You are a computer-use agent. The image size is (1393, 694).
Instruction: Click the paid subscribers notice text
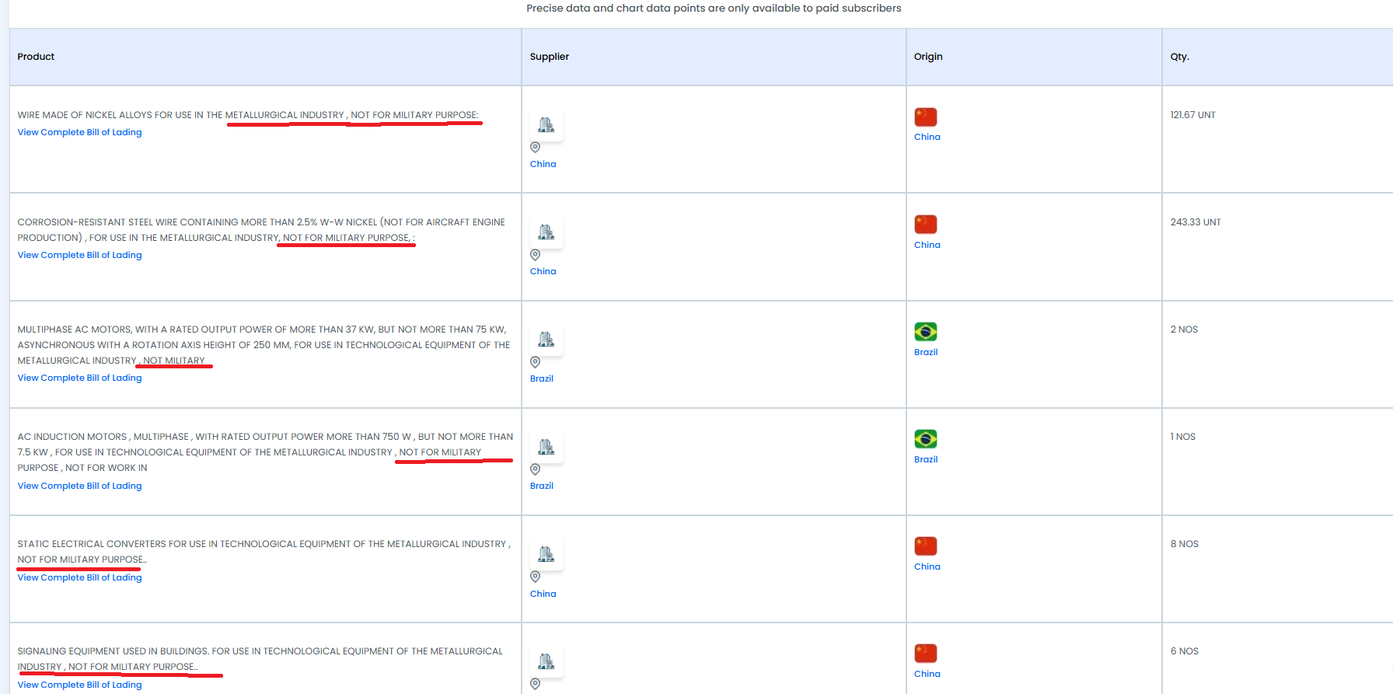click(714, 9)
